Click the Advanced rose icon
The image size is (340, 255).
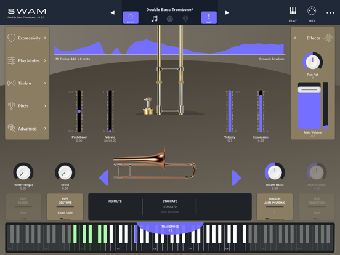pos(11,128)
